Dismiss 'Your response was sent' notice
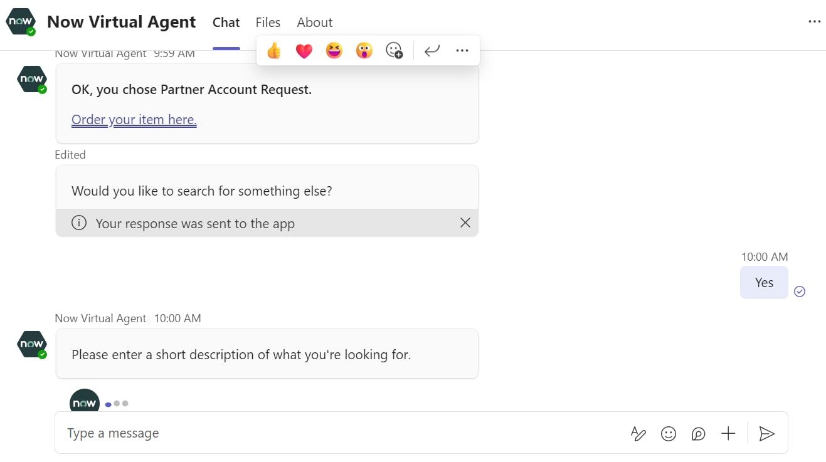The width and height of the screenshot is (826, 462). pos(465,223)
